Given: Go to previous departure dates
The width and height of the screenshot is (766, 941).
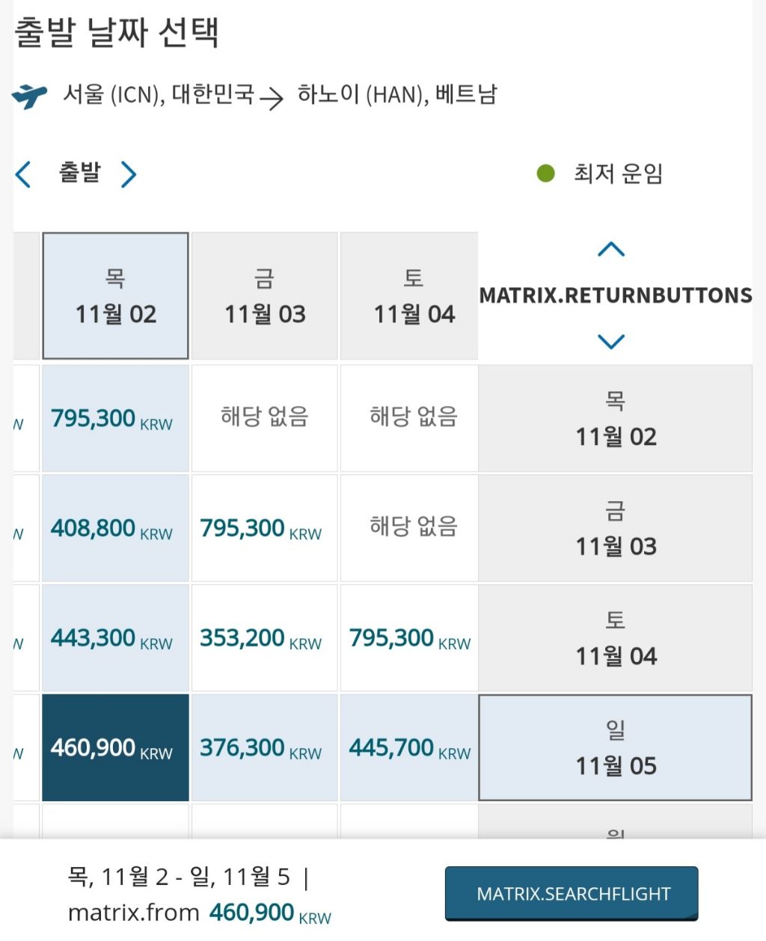Looking at the screenshot, I should point(23,174).
